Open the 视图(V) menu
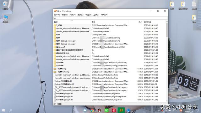This screenshot has height=113, width=201. (73, 15)
